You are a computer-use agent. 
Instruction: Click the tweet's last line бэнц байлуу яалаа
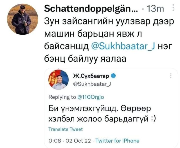click(x=85, y=59)
